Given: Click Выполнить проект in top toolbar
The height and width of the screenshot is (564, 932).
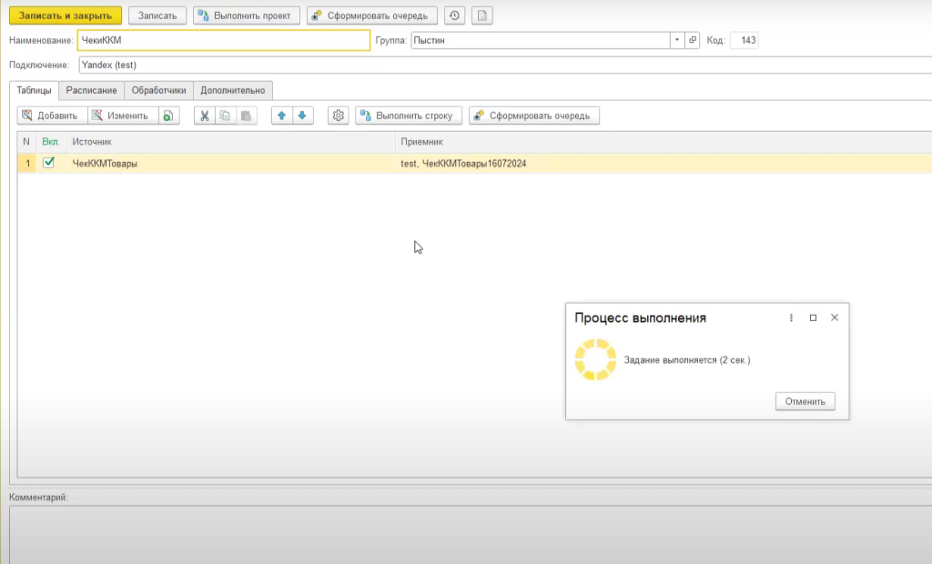Looking at the screenshot, I should (247, 15).
